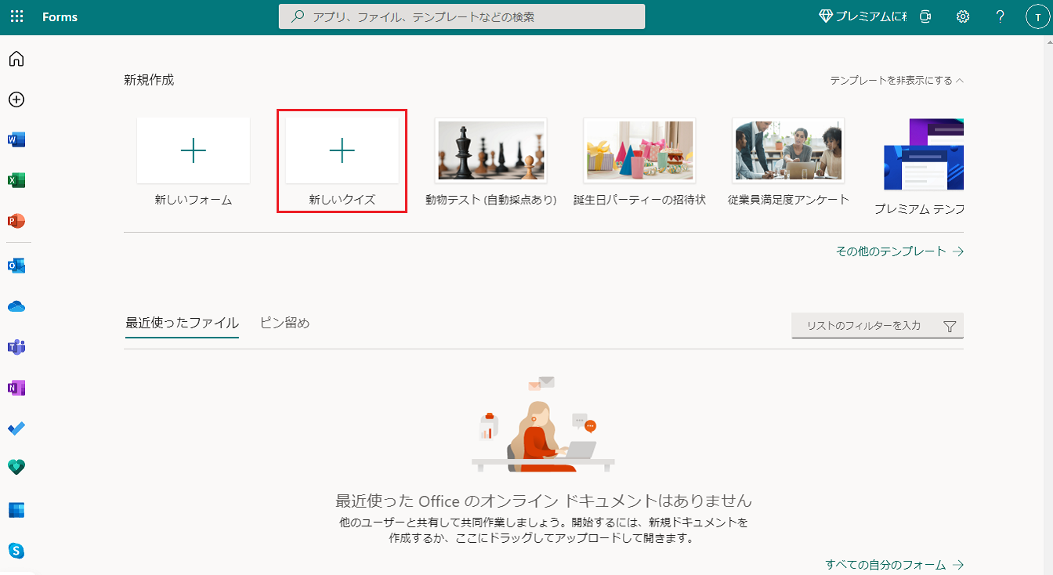Open the account profile menu
1053x575 pixels.
[x=1037, y=17]
